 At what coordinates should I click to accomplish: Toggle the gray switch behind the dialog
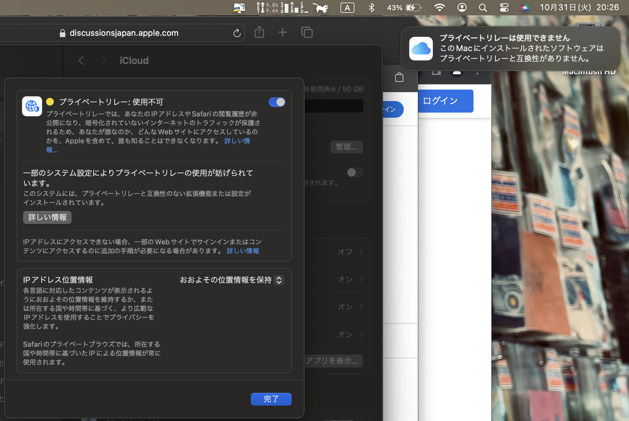tap(354, 173)
